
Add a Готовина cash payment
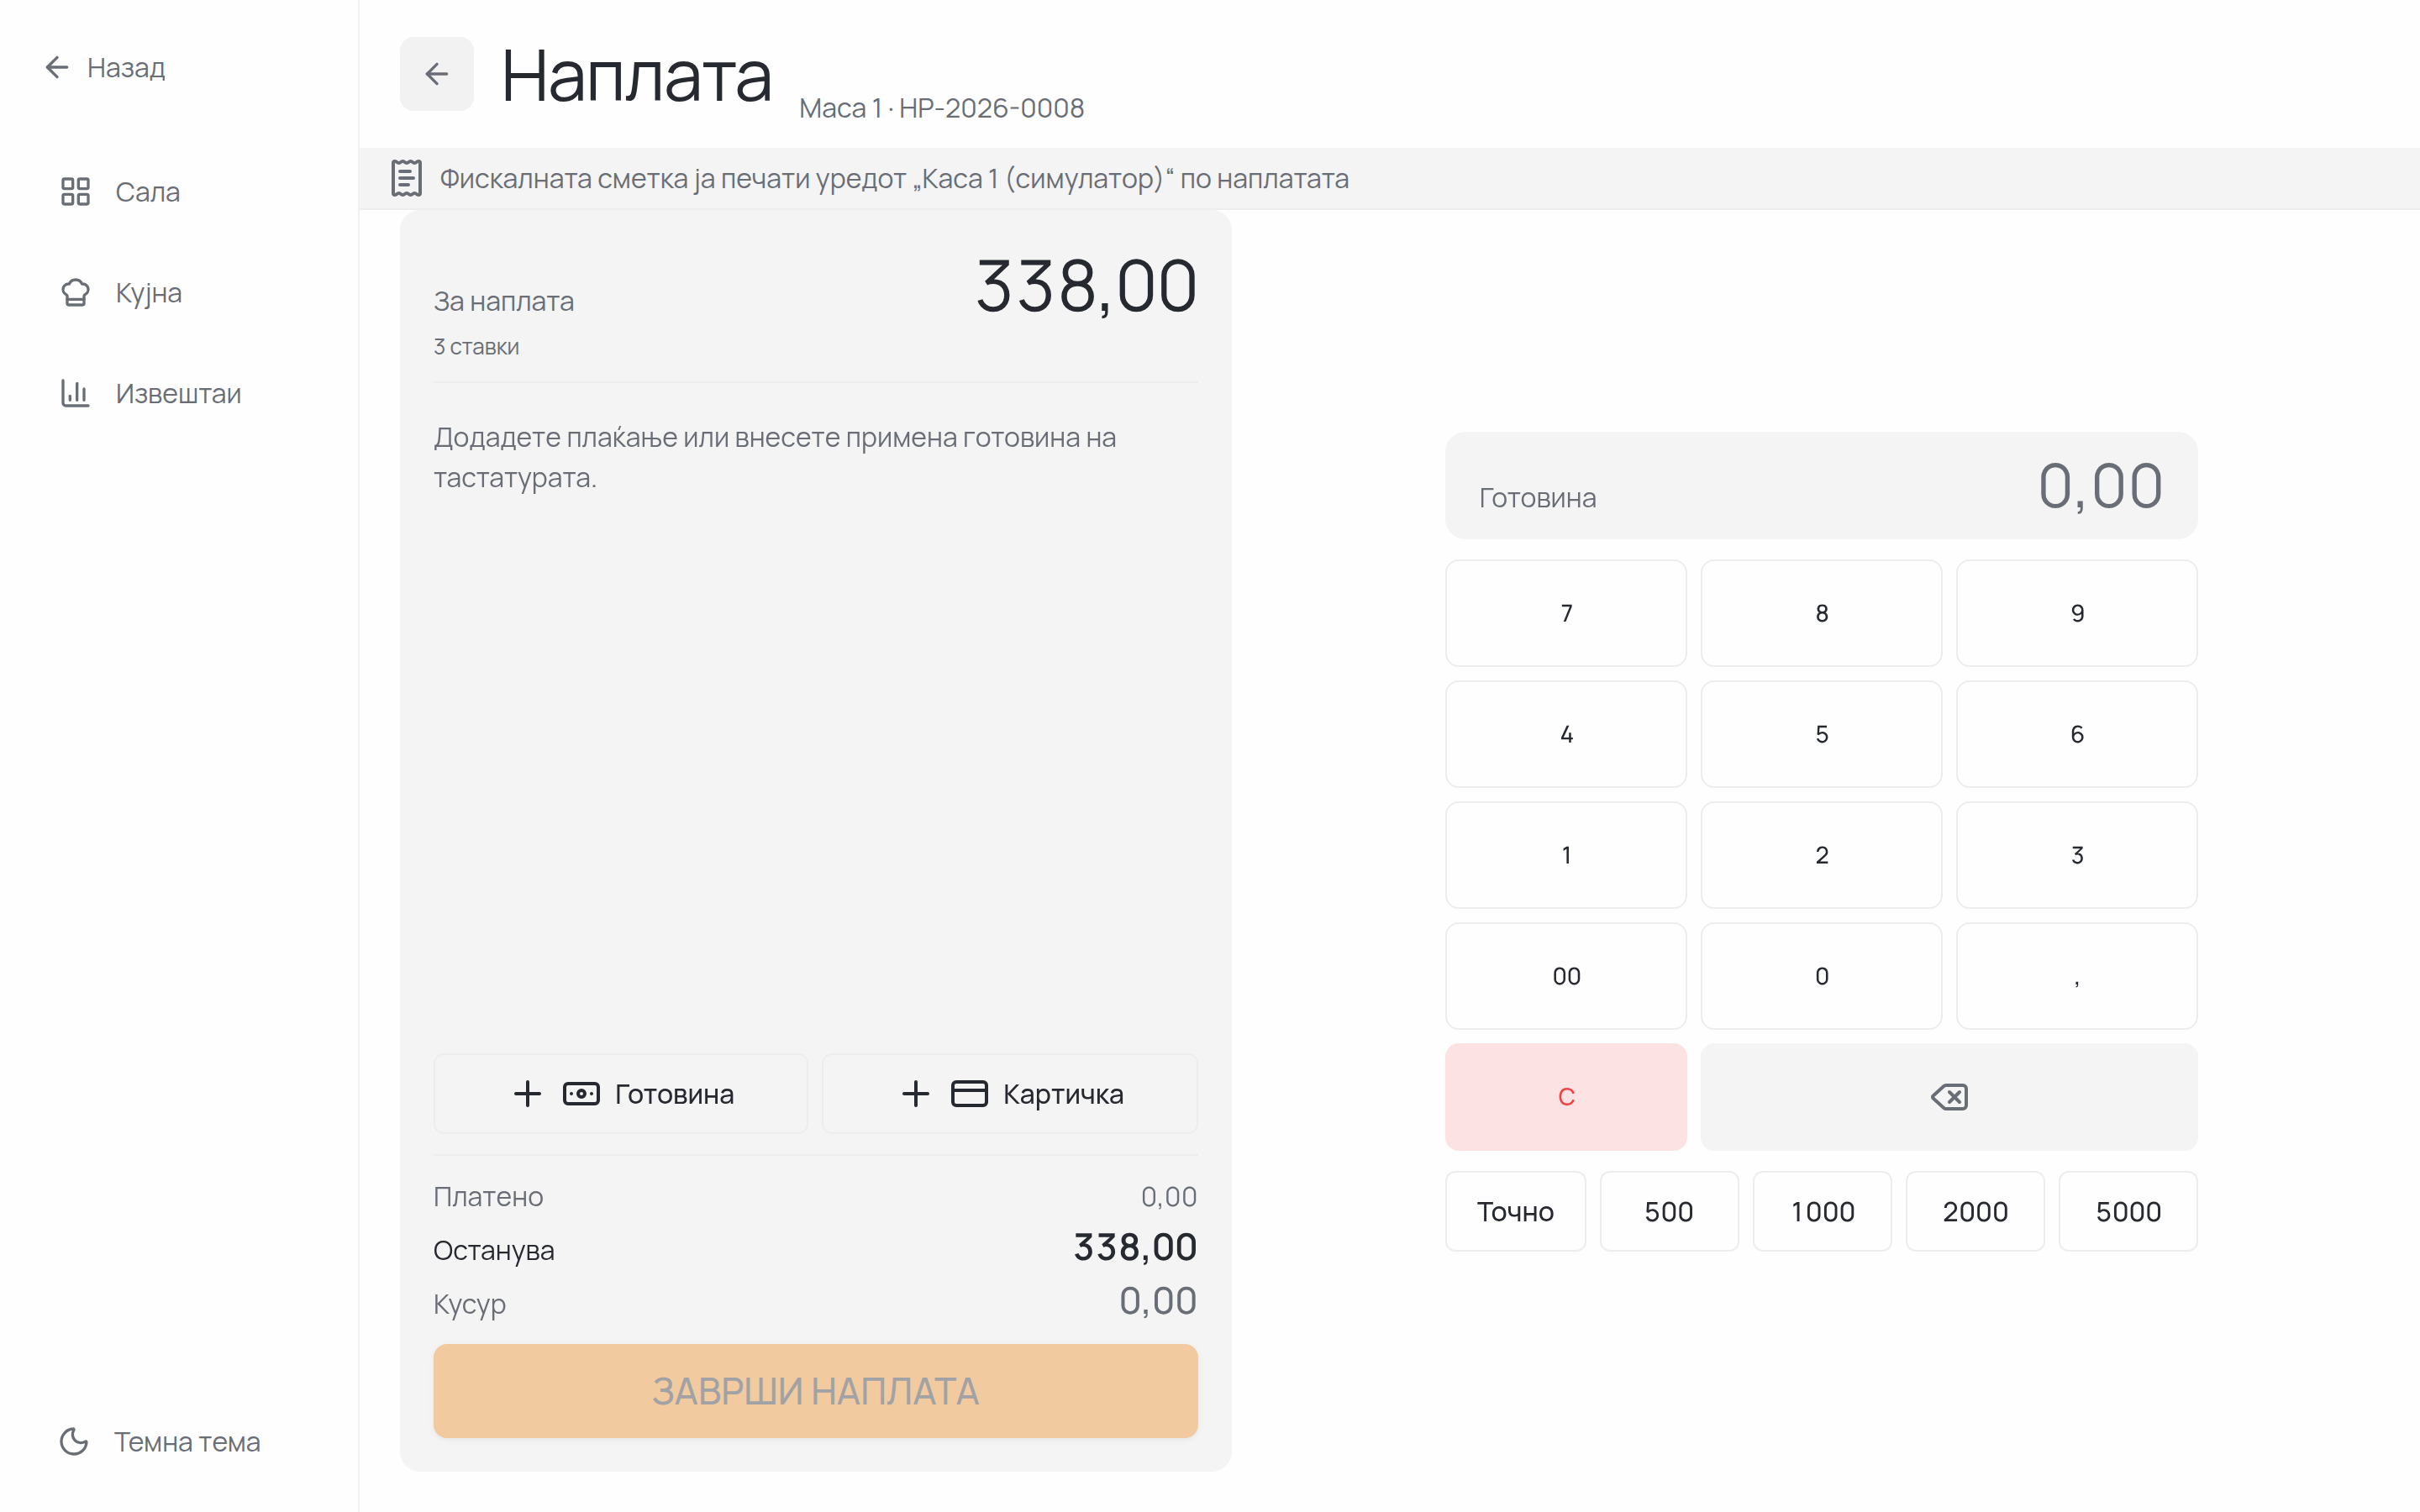(620, 1094)
